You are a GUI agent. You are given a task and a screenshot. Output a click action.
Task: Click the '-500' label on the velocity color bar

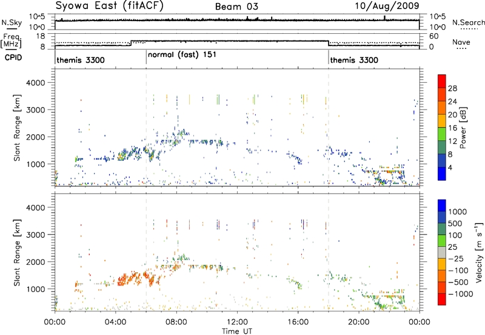(x=458, y=282)
